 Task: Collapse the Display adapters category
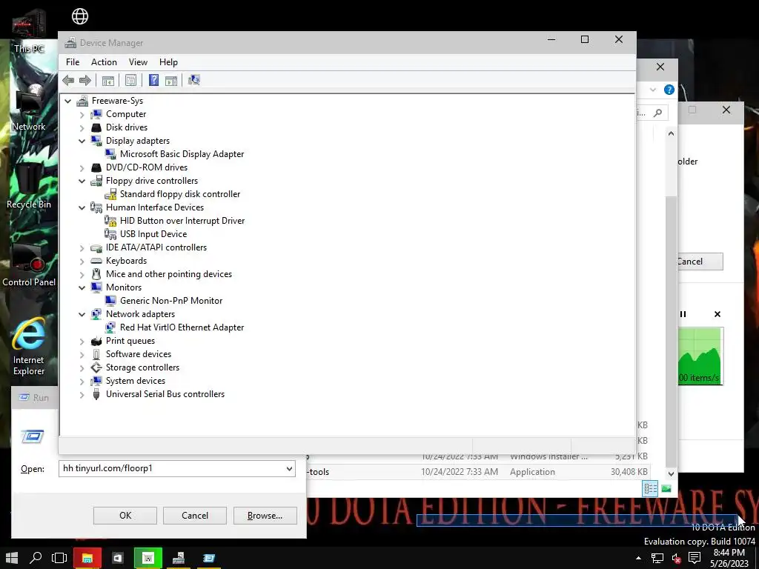click(x=82, y=141)
